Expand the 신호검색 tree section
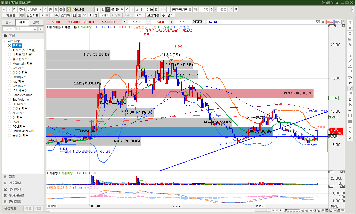The width and height of the screenshot is (356, 214). (6, 183)
